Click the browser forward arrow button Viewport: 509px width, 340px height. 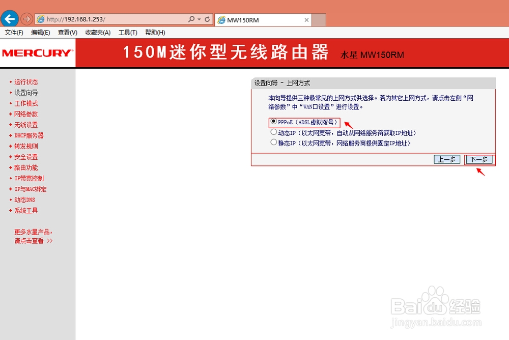click(x=26, y=19)
